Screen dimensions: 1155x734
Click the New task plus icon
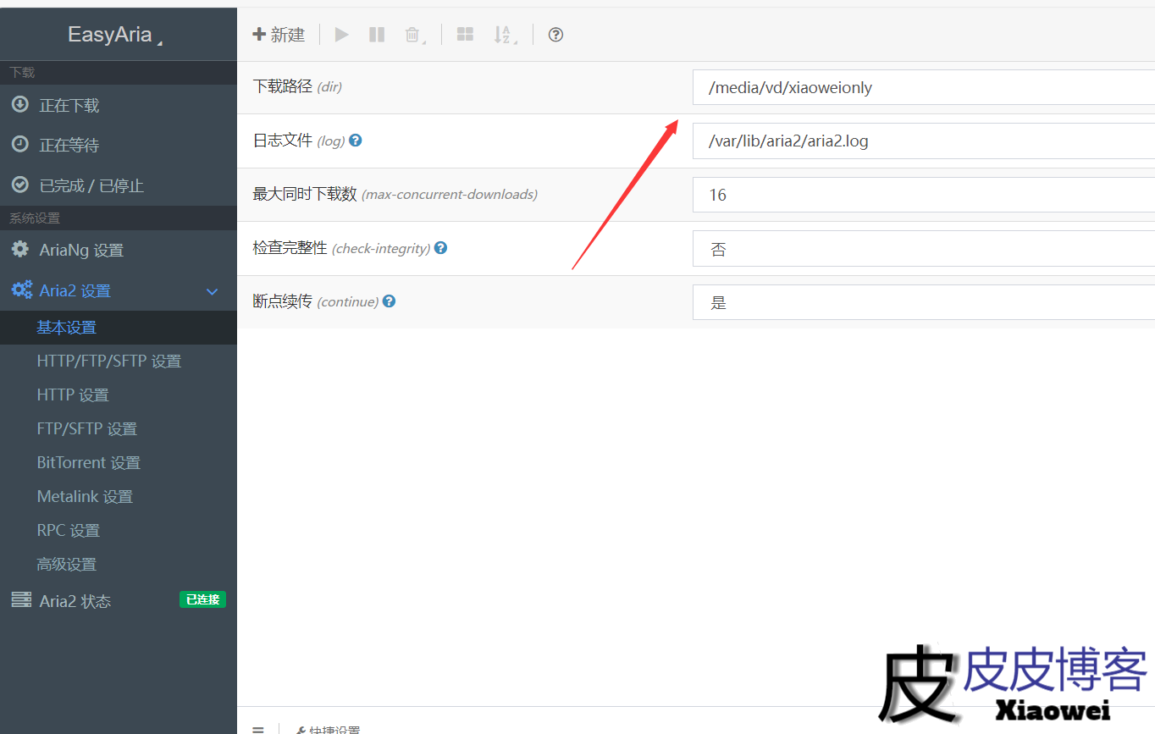coord(260,35)
